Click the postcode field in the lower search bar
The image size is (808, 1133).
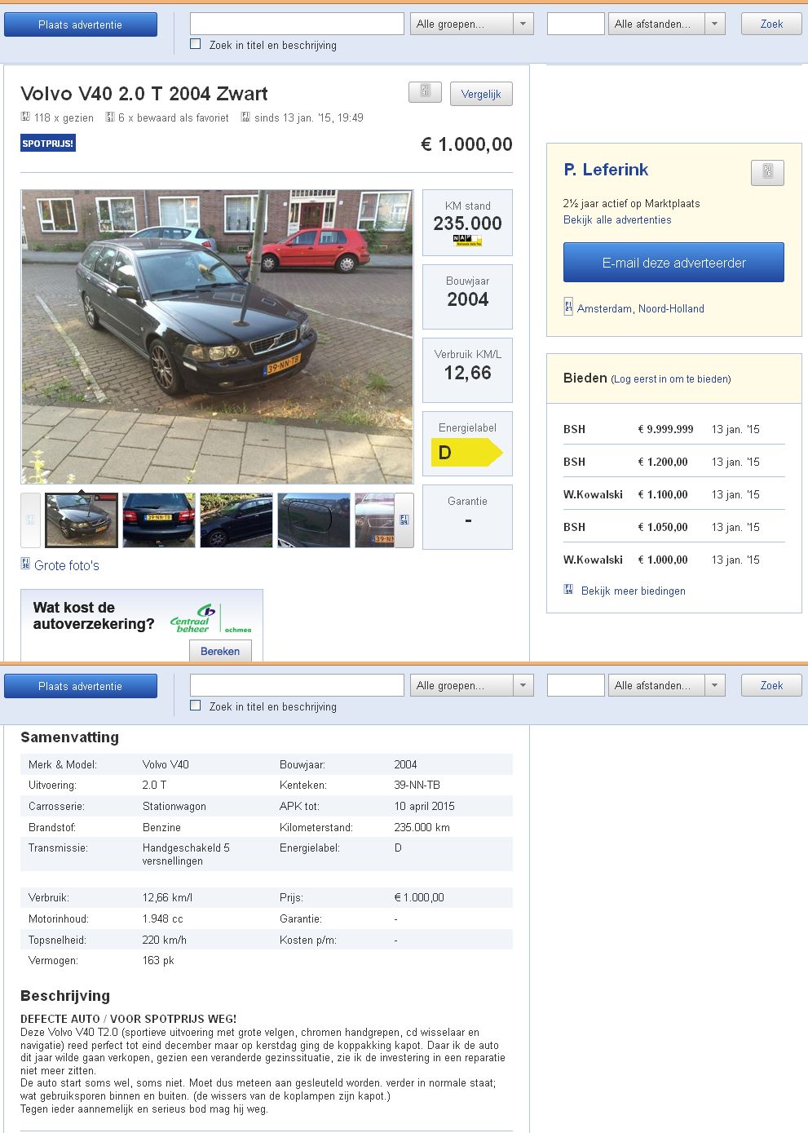tap(576, 685)
